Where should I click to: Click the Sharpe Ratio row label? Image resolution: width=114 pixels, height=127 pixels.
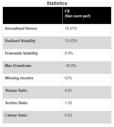coord(16,91)
